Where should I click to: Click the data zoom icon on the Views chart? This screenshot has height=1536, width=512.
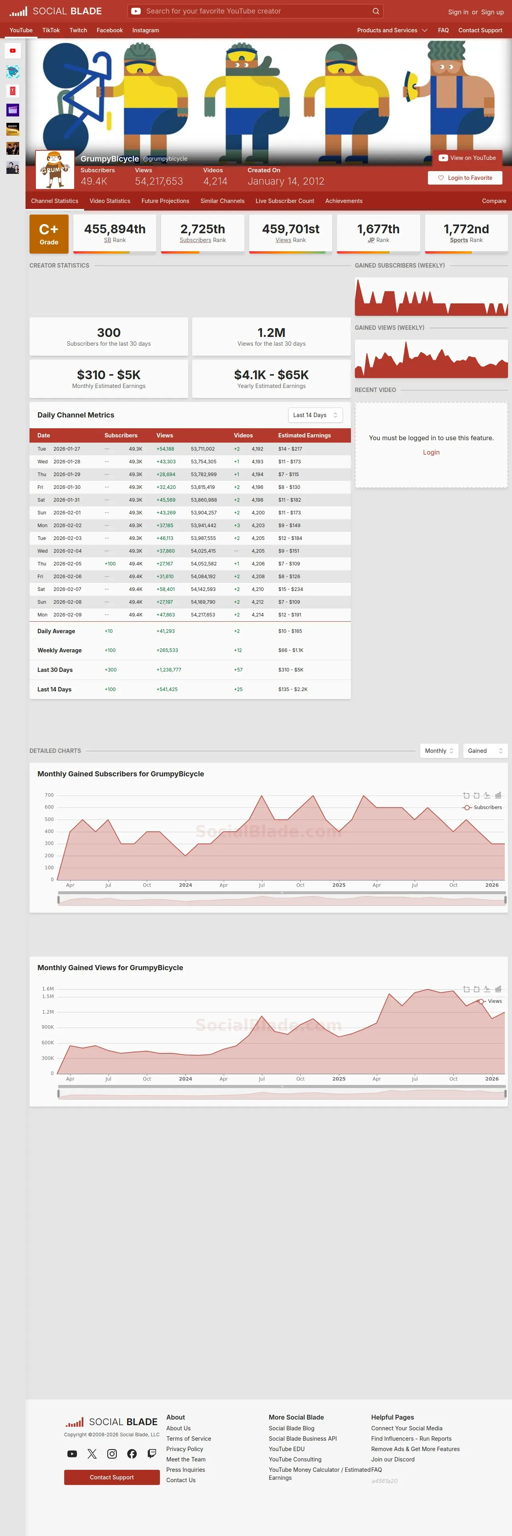click(466, 989)
